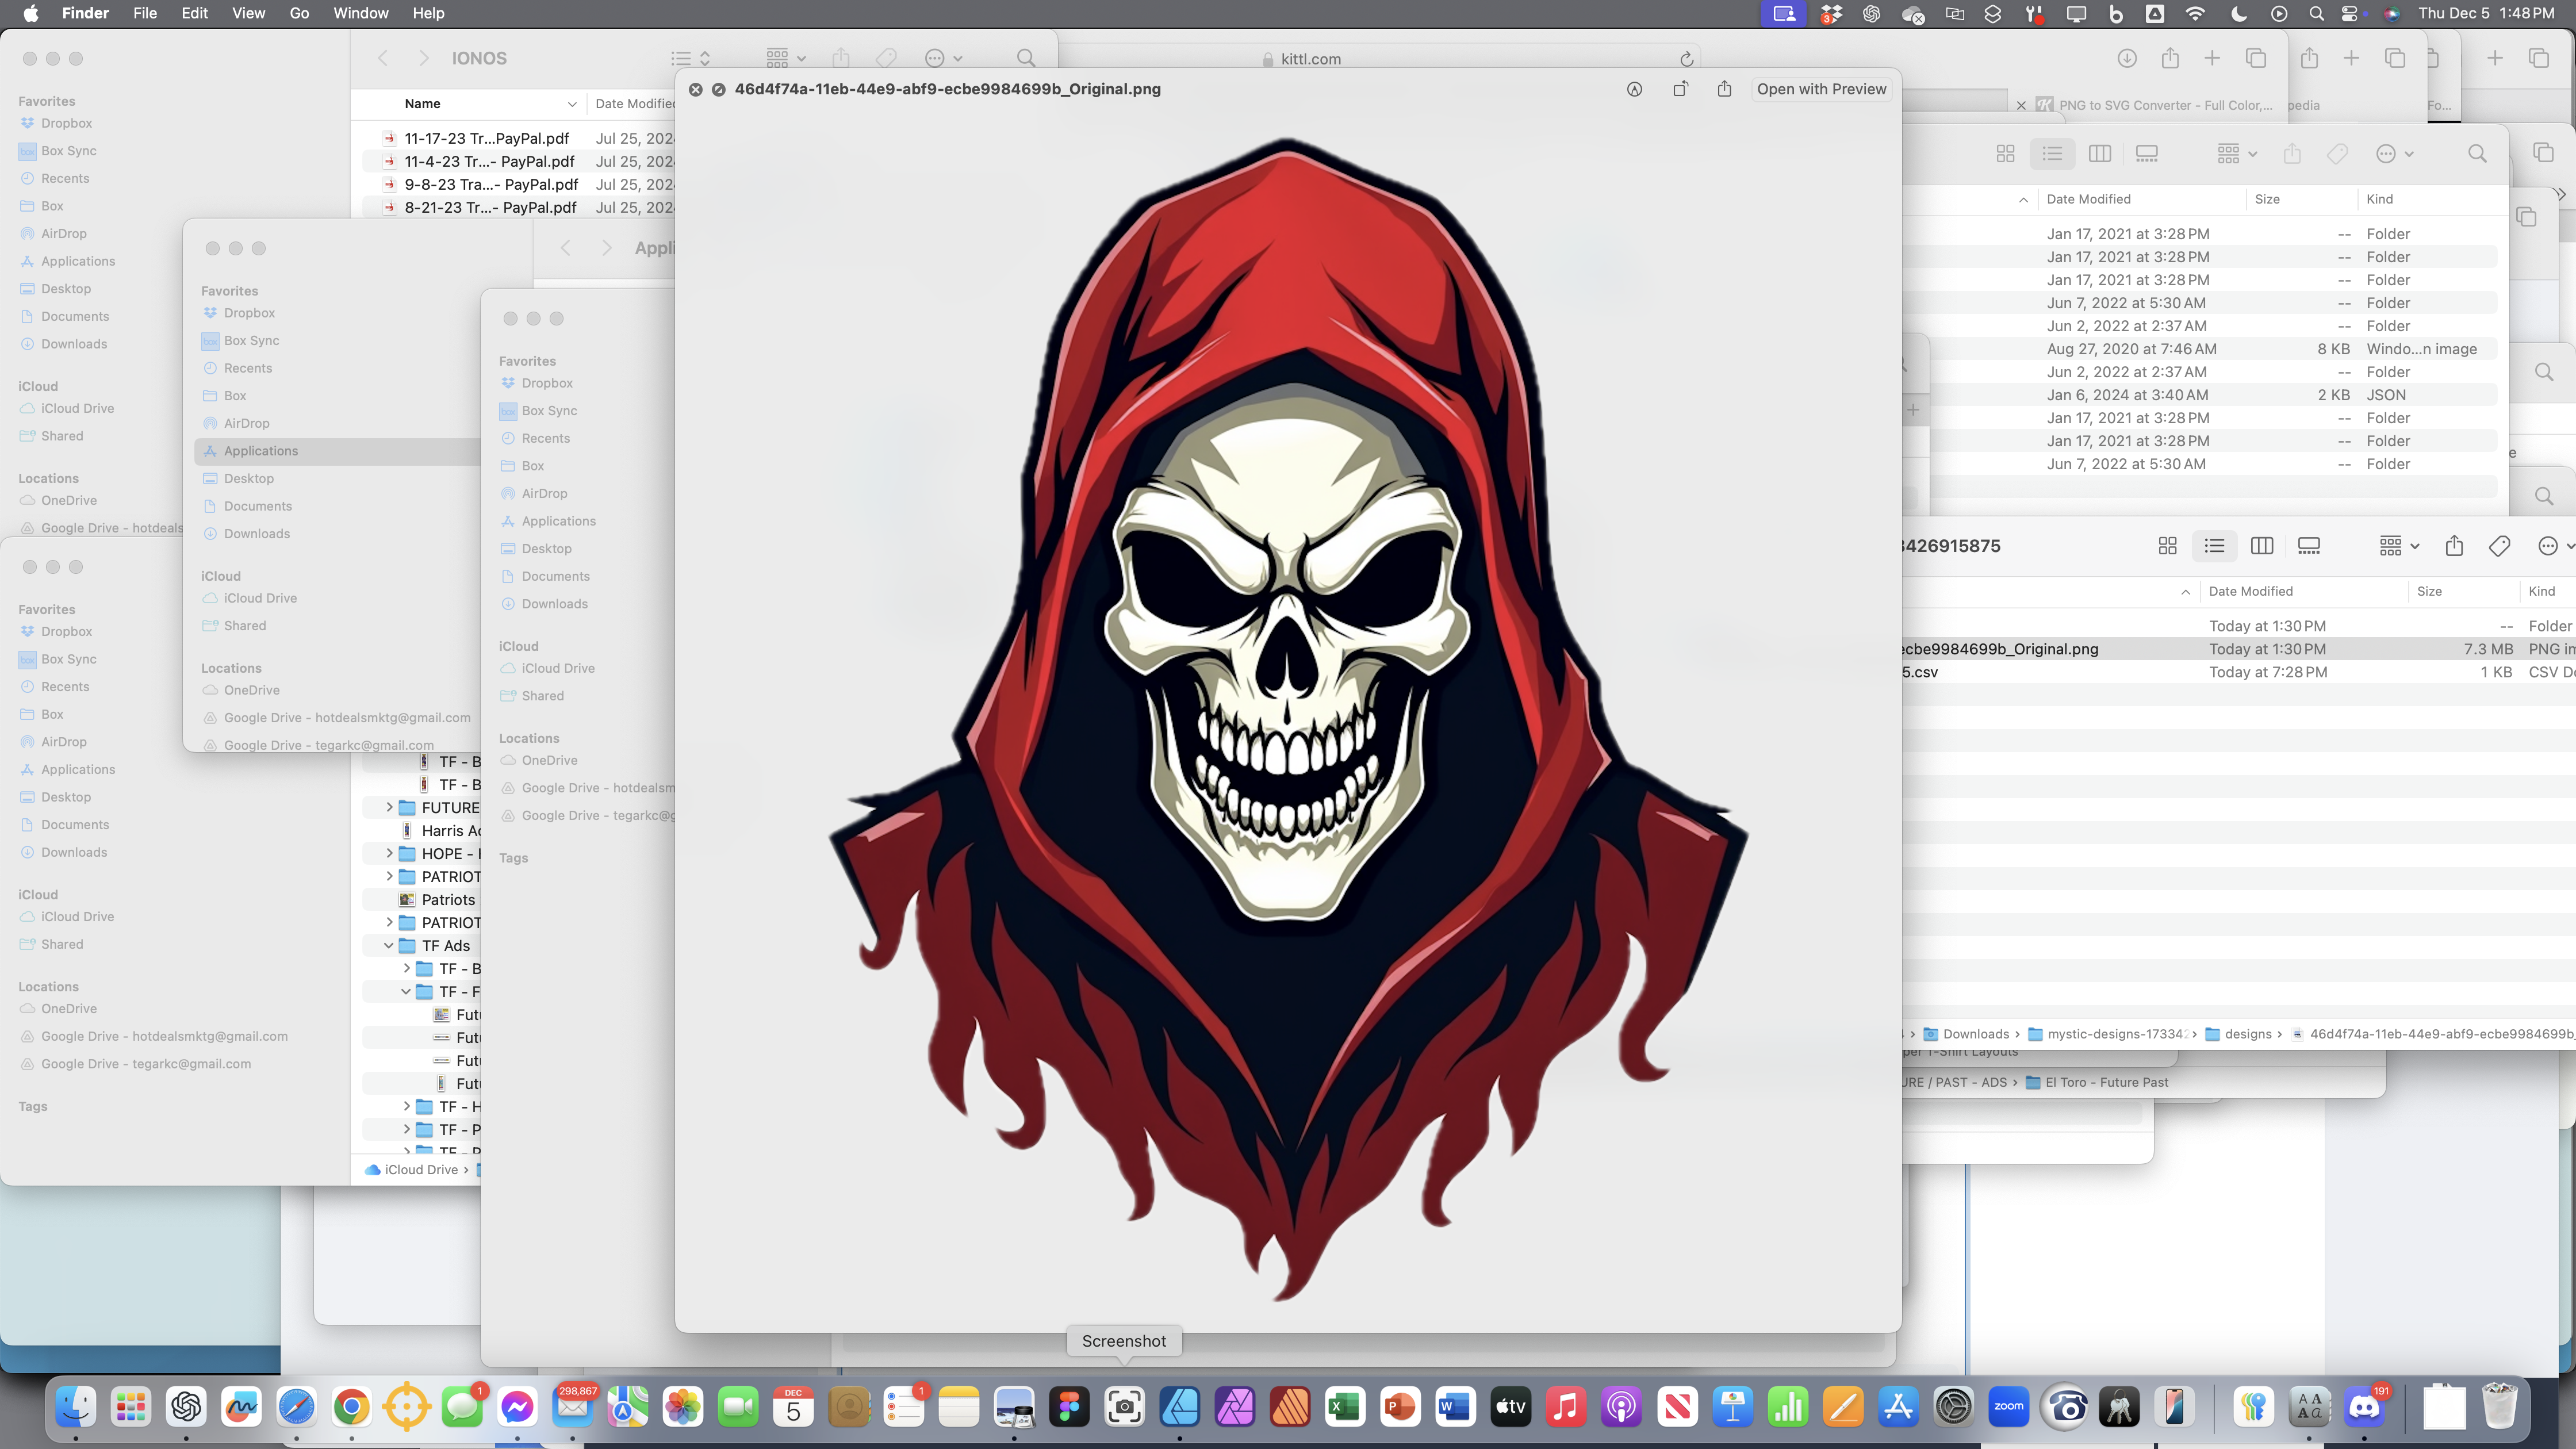2576x1449 pixels.
Task: Click share icon in the 426915875 Finder window
Action: (x=2454, y=546)
